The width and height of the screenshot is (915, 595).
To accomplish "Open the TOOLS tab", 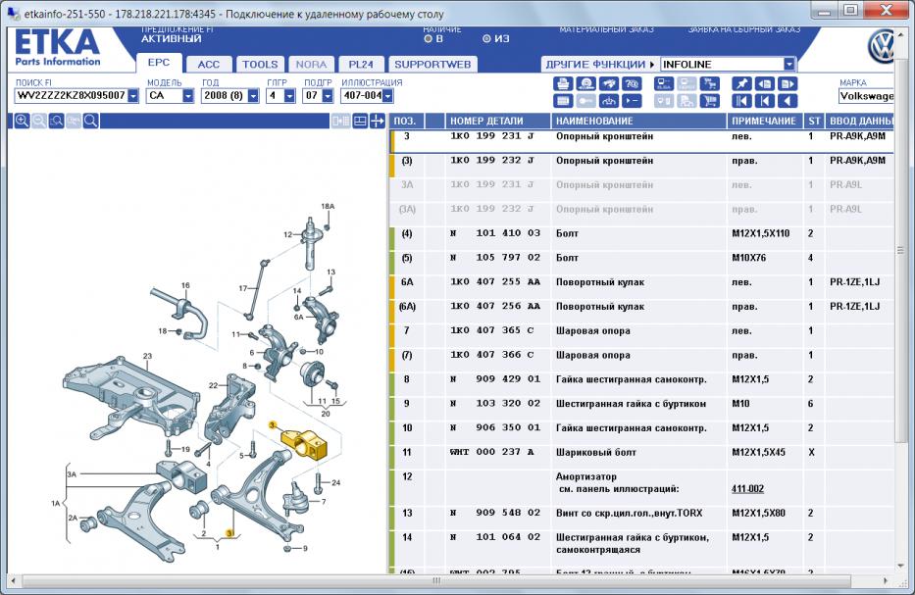I will tap(260, 64).
